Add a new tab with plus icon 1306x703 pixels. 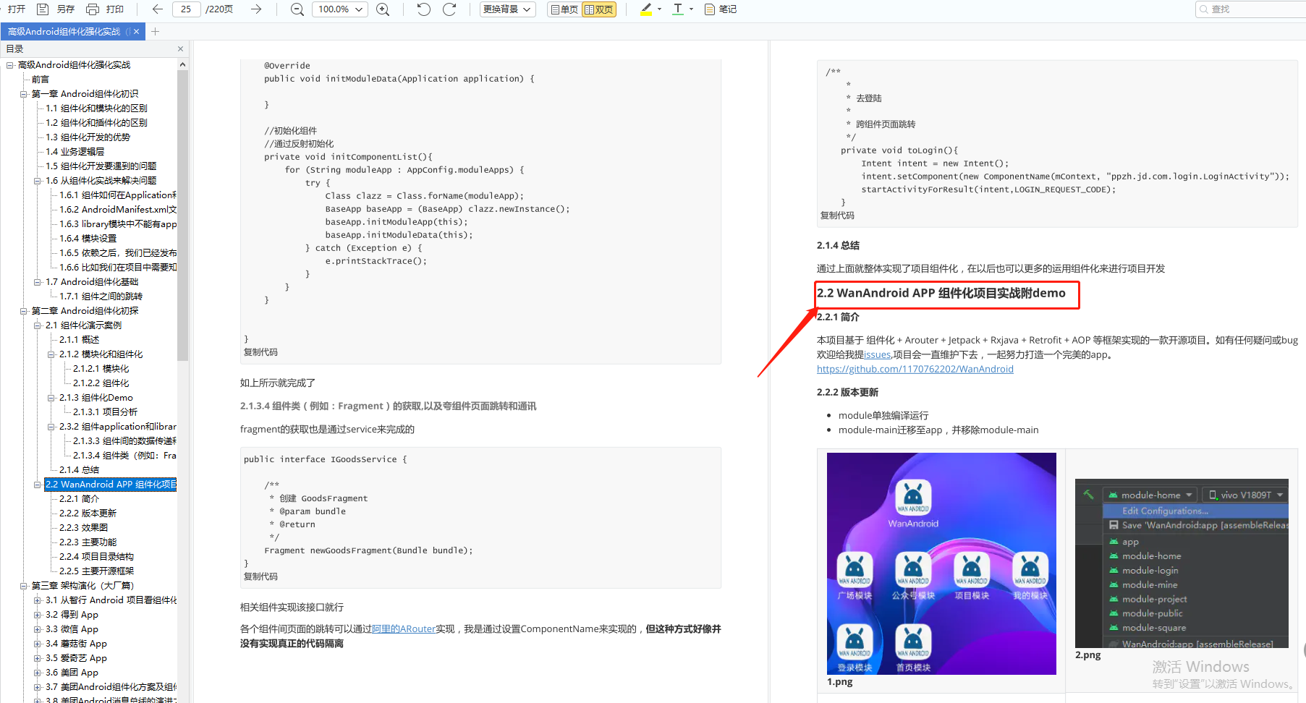point(155,32)
